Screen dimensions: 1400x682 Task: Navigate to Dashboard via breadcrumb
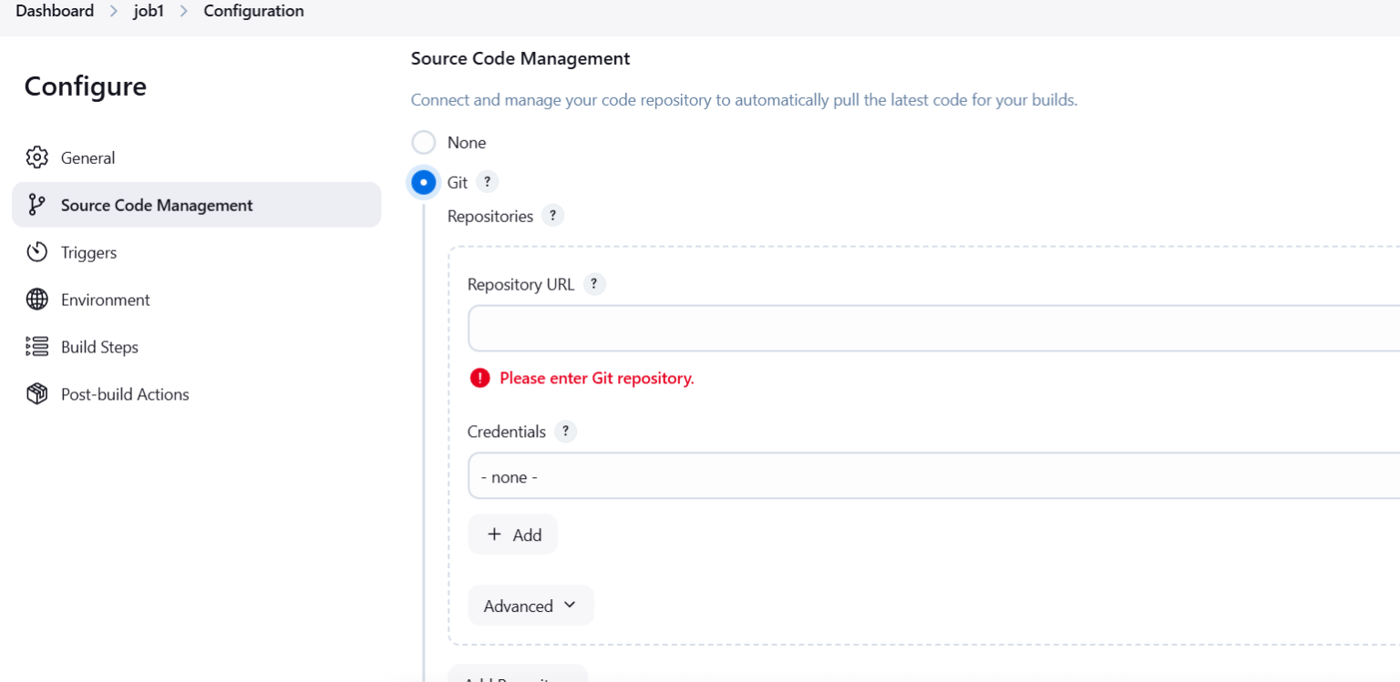click(x=55, y=11)
